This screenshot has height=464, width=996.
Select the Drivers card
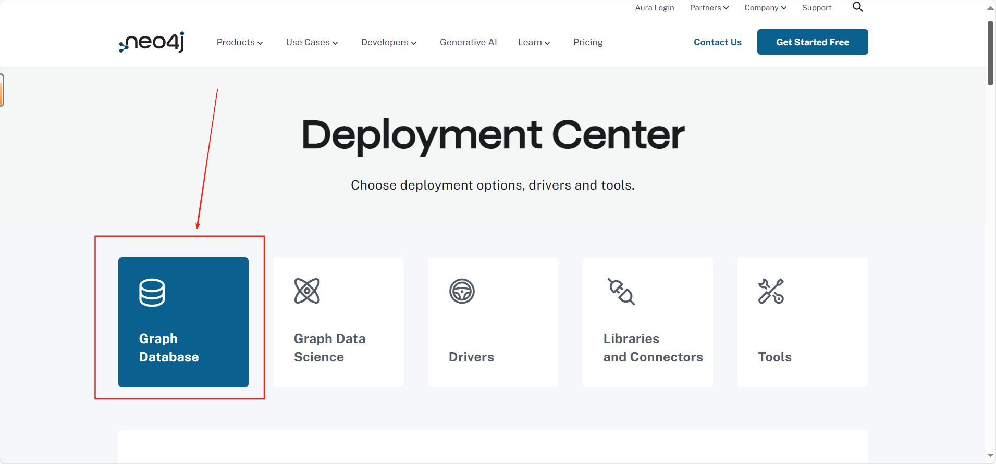tap(493, 322)
